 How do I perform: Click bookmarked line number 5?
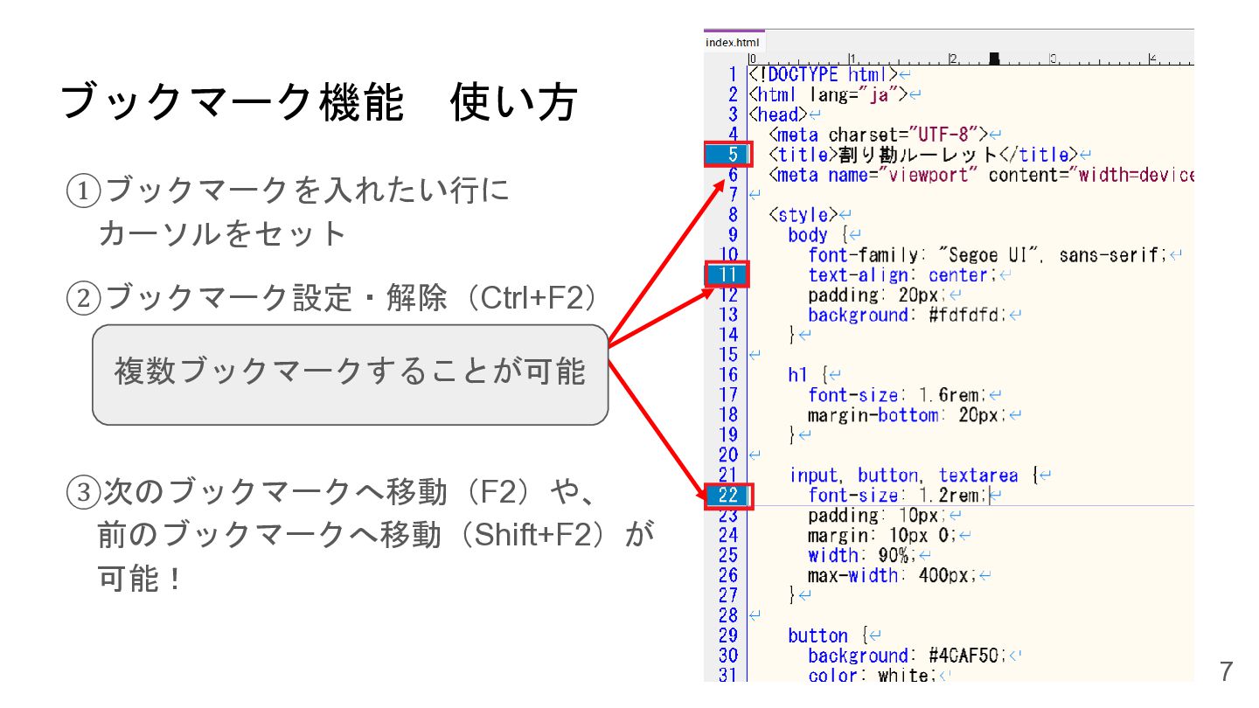click(728, 155)
